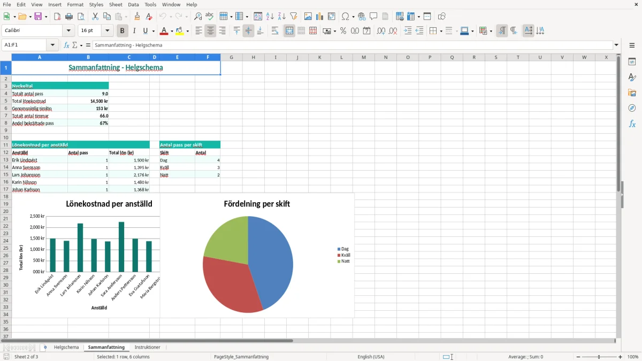
Task: Click the Average; Sum: 0 status field
Action: (525, 357)
